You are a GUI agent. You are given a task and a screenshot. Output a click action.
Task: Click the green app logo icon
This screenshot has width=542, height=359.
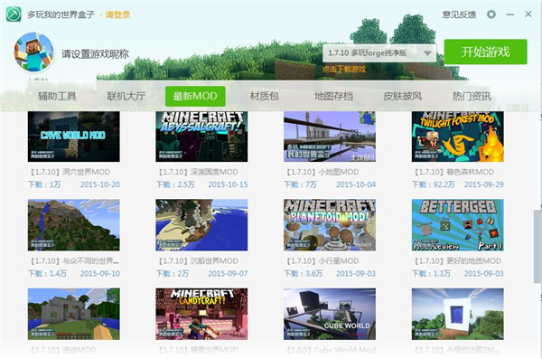pos(14,14)
